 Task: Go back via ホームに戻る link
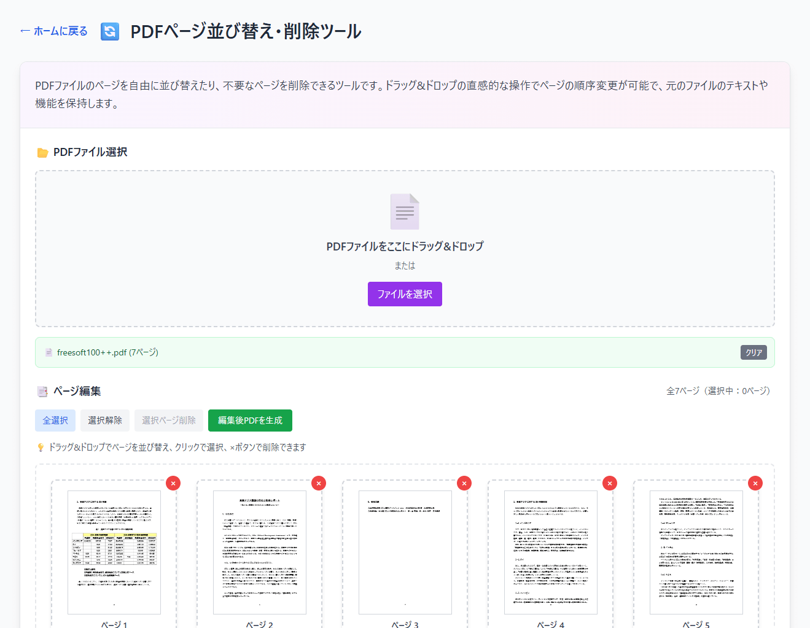coord(54,31)
